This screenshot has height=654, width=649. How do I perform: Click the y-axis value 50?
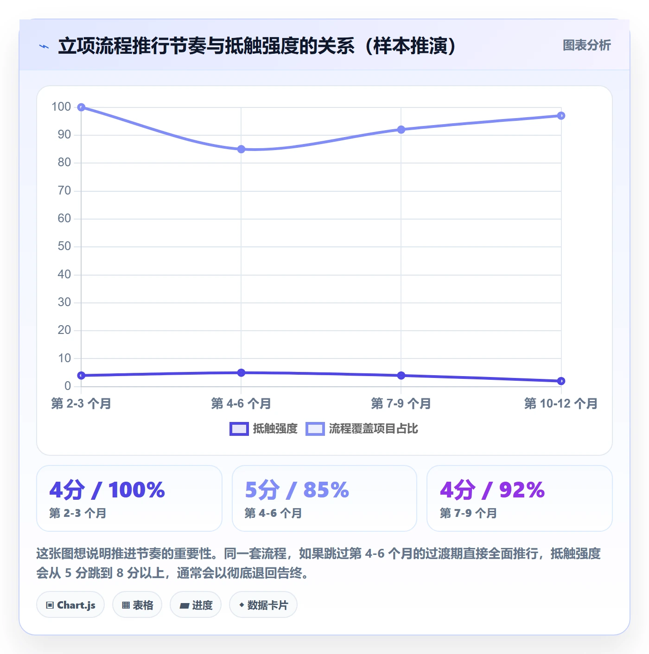[64, 246]
